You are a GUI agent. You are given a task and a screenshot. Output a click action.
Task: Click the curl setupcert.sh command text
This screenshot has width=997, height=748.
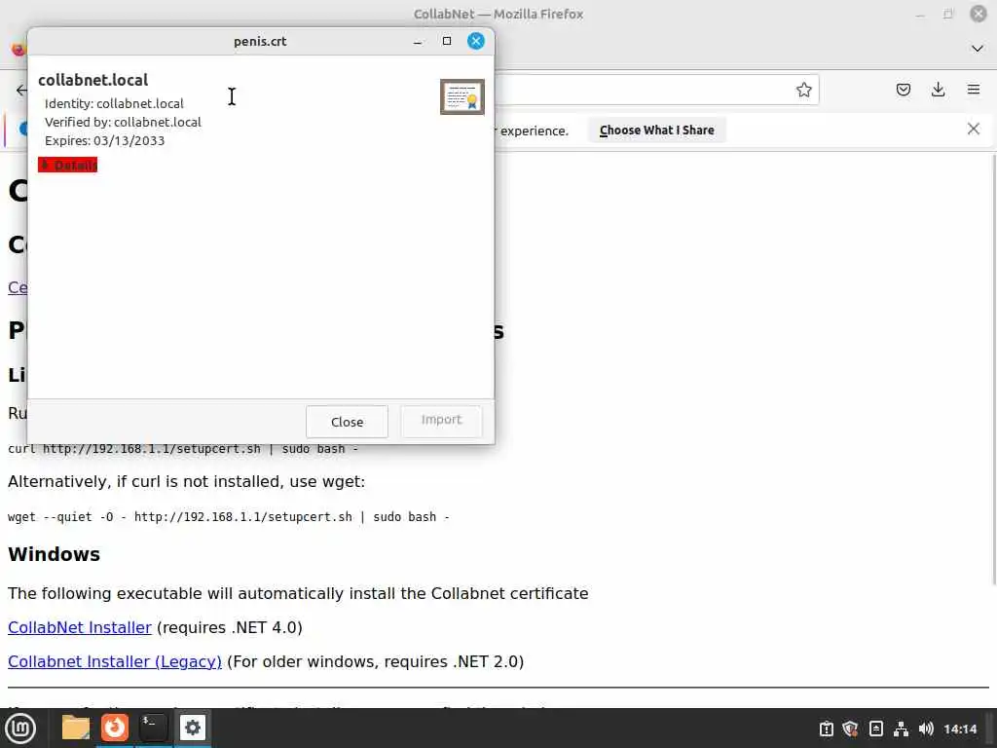(183, 449)
